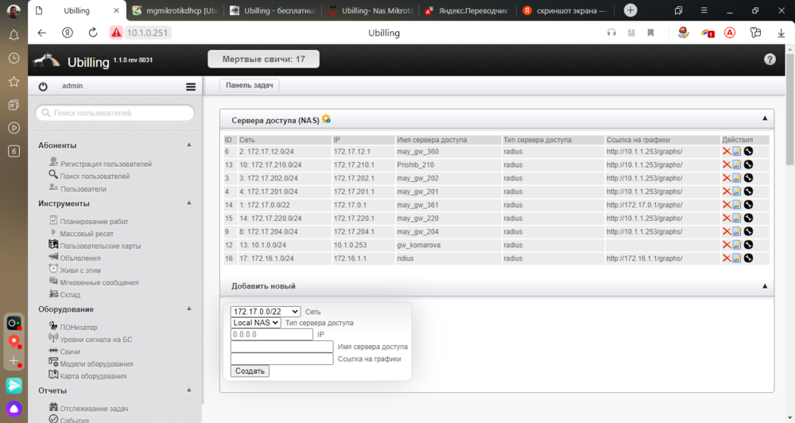Screen dimensions: 795x423
Task: Delete the may_gw_360 NAS entry
Action: point(726,151)
